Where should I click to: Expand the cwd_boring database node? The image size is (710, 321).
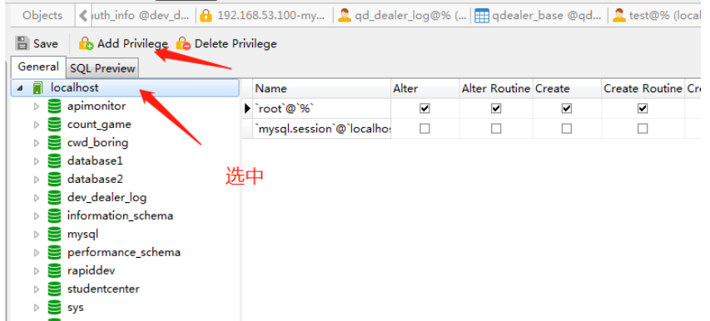point(37,143)
